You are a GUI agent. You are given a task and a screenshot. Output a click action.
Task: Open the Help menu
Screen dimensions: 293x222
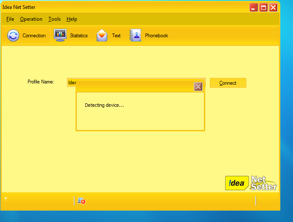pyautogui.click(x=72, y=19)
